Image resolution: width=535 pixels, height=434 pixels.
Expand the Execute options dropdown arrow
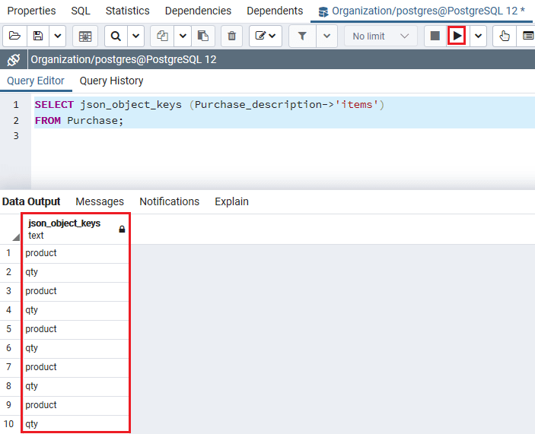478,36
